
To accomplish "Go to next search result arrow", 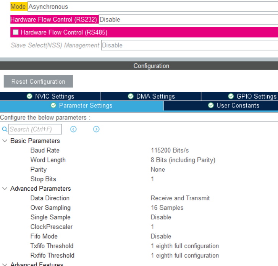I will point(96,129).
